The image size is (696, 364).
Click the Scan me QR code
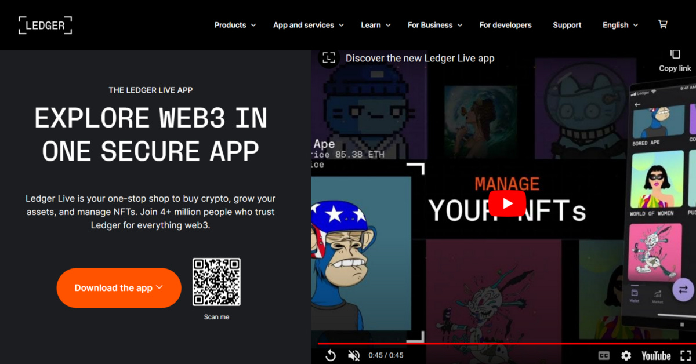[216, 282]
